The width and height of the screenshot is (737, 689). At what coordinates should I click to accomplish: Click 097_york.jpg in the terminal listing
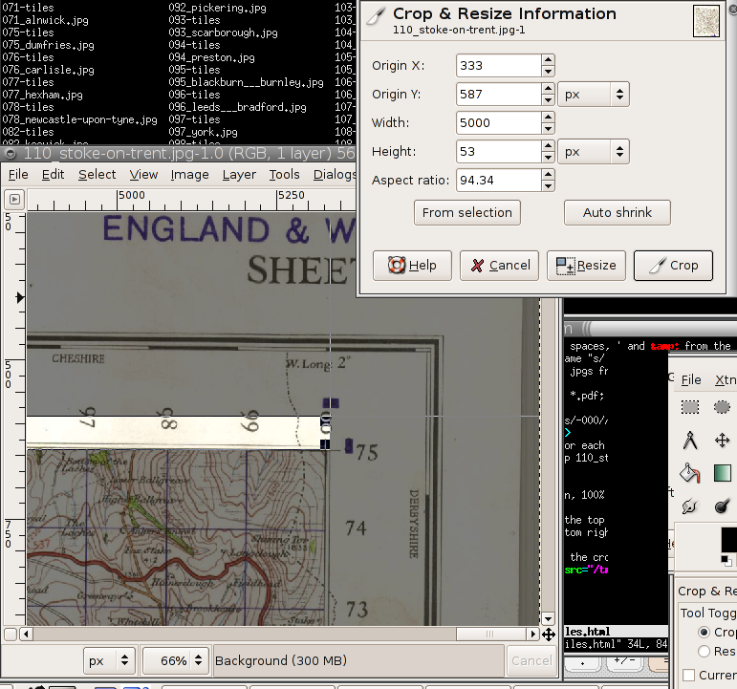point(203,132)
